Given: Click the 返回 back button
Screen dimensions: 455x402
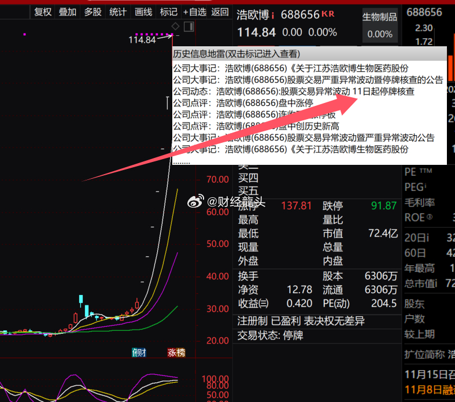Looking at the screenshot, I should pyautogui.click(x=220, y=12).
